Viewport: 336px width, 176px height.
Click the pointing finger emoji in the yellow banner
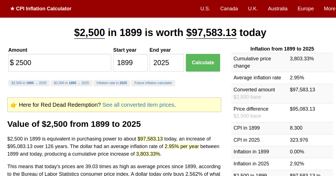14,105
